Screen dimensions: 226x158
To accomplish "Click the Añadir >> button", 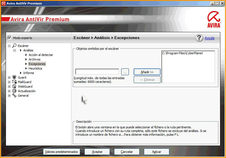I will click(x=147, y=72).
